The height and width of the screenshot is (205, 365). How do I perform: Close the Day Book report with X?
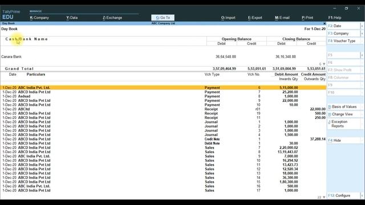[325, 23]
